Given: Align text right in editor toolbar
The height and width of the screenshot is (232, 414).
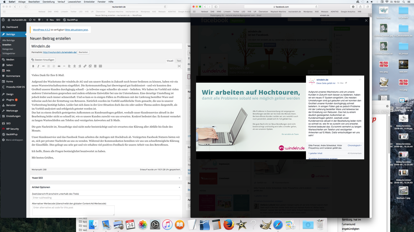Looking at the screenshot, I should tap(80, 66).
